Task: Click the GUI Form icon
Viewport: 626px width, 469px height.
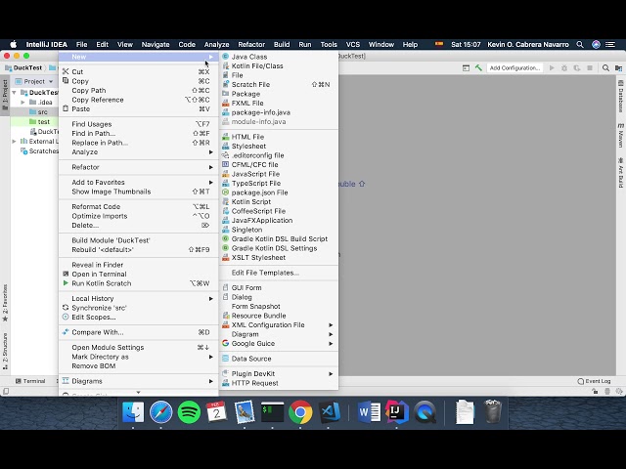Action: (x=226, y=287)
